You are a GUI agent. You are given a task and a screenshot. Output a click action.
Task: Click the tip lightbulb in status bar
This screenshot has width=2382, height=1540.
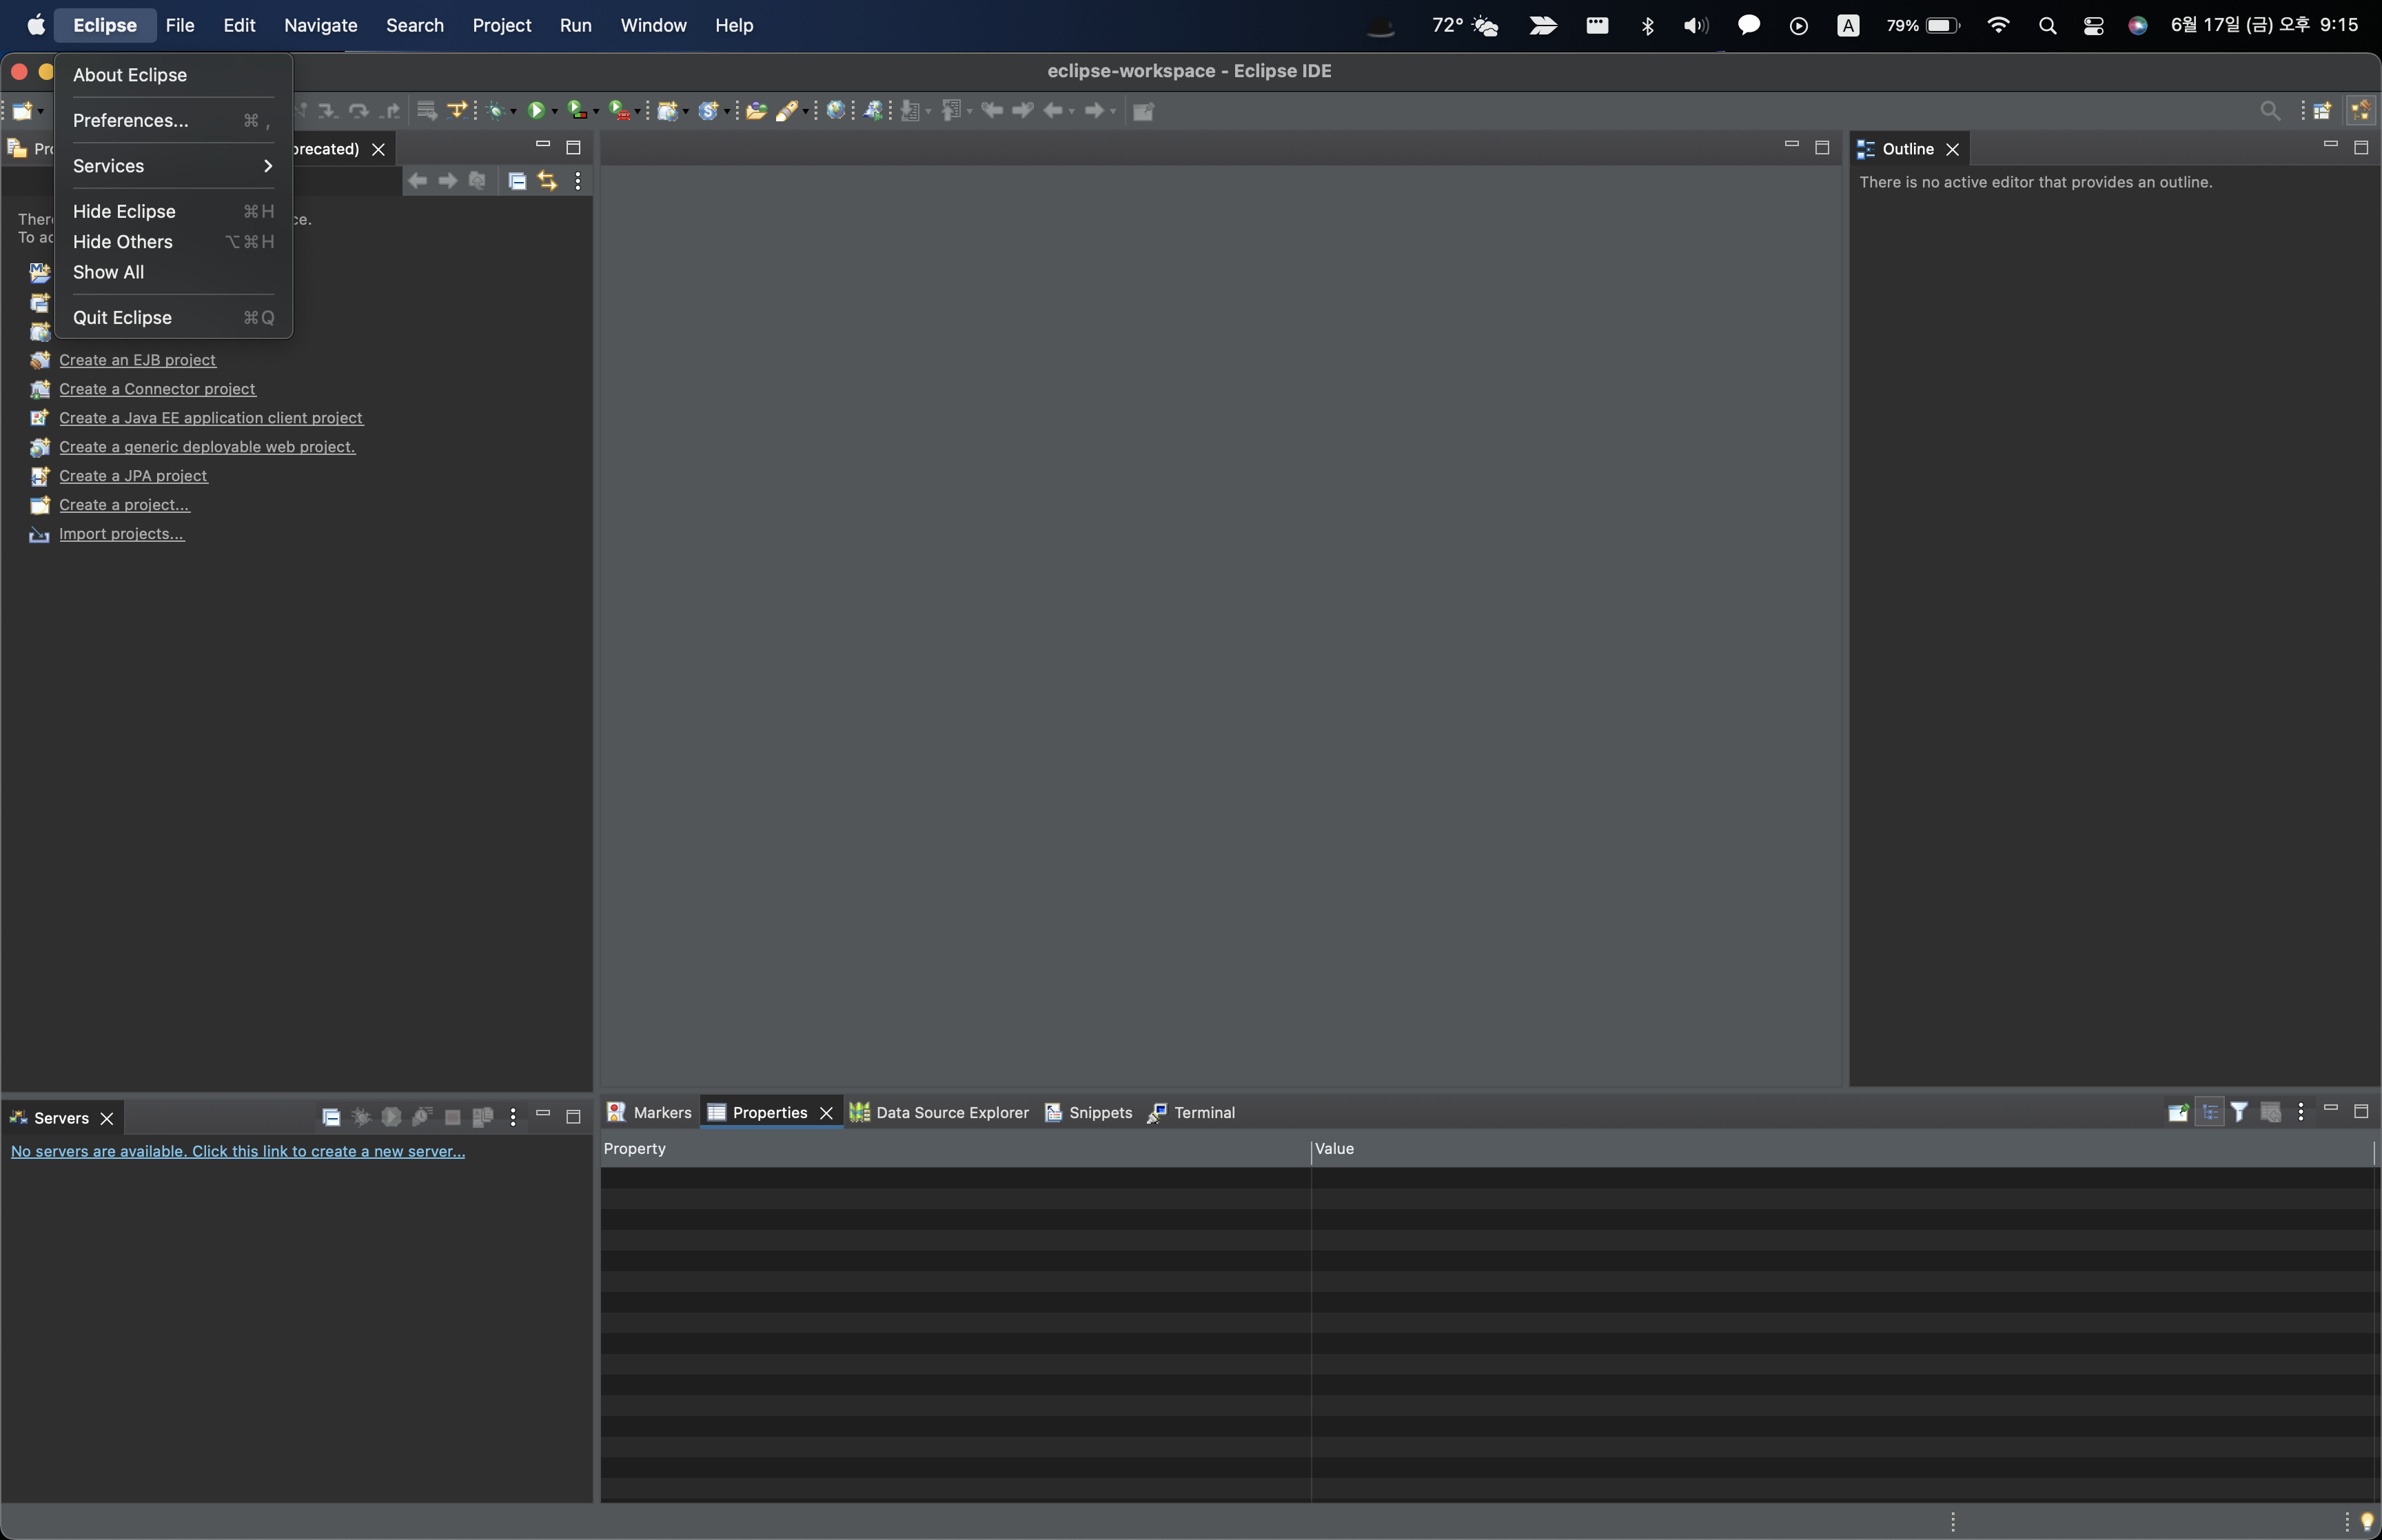[2366, 1521]
